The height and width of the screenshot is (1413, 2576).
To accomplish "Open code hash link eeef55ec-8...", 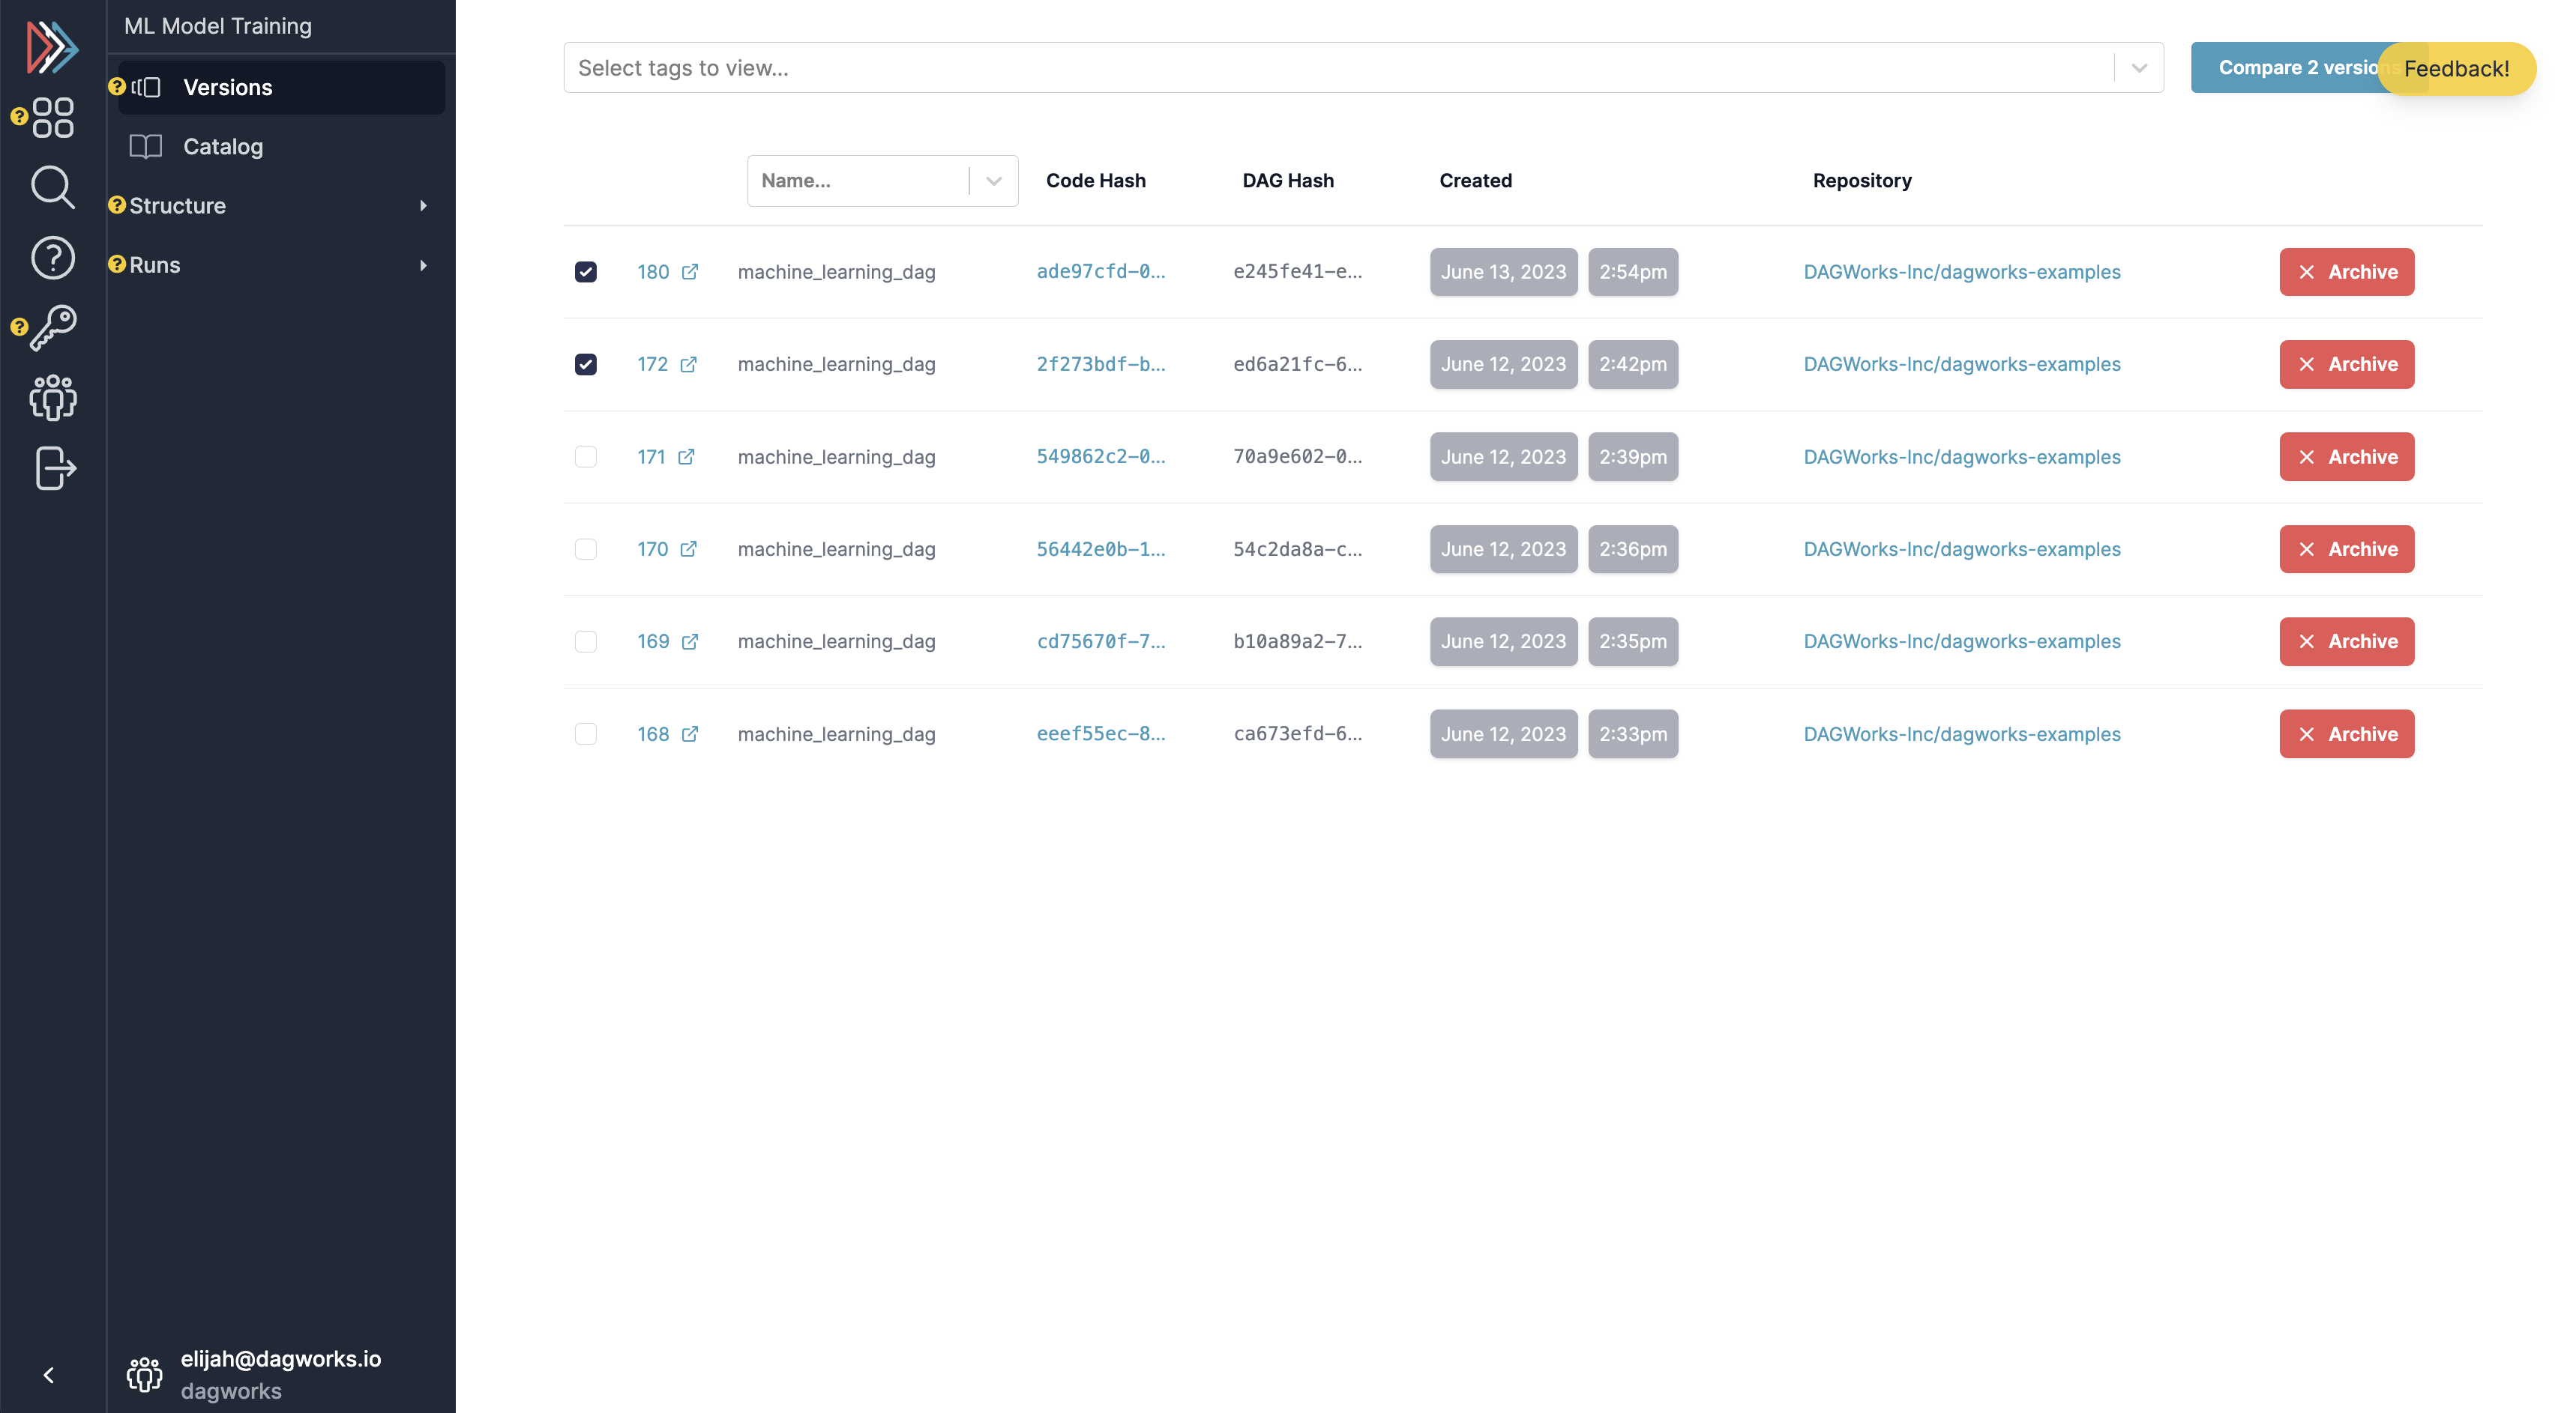I will [1100, 733].
